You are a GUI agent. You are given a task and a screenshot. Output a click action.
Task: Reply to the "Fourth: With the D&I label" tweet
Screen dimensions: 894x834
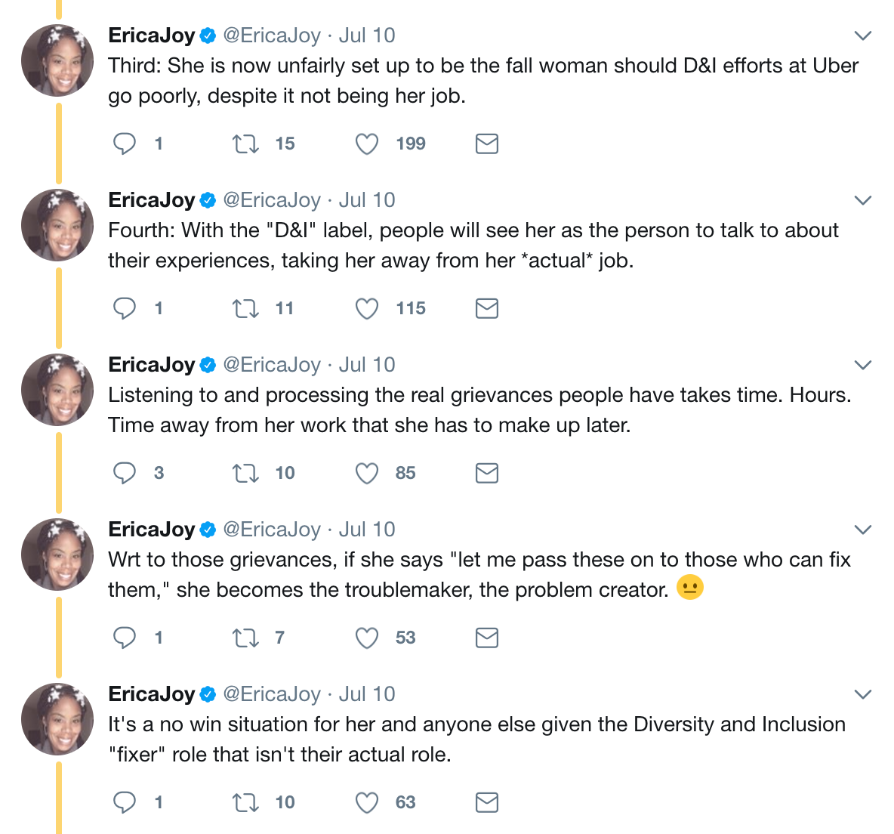click(x=125, y=308)
